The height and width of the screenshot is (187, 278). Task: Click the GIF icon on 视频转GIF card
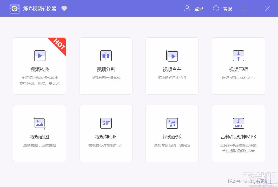(x=106, y=123)
